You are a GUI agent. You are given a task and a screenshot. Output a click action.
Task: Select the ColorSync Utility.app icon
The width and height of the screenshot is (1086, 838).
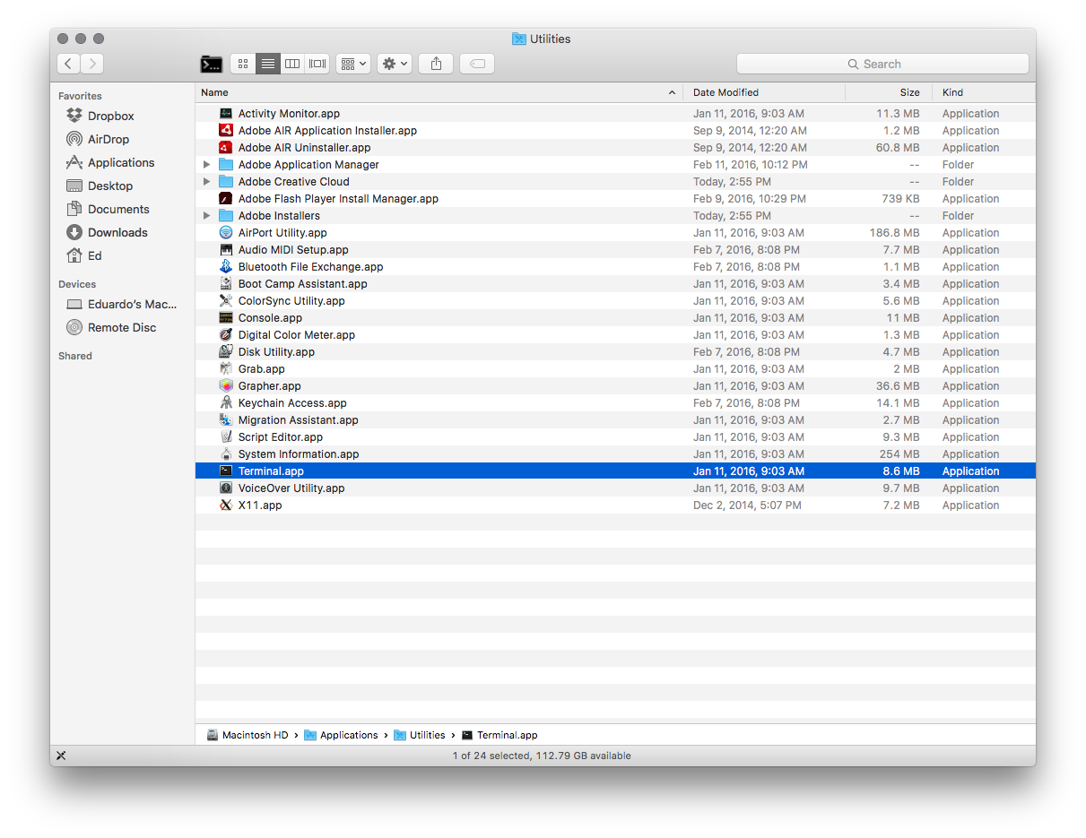point(226,301)
